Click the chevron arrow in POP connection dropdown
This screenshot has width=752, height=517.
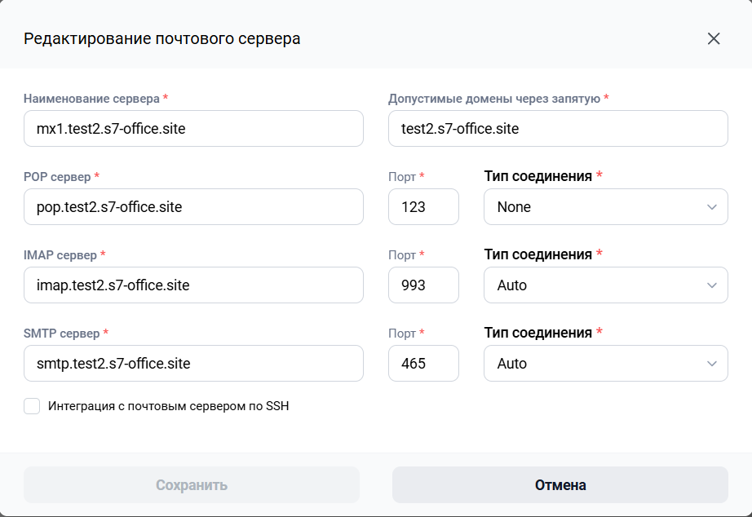712,207
